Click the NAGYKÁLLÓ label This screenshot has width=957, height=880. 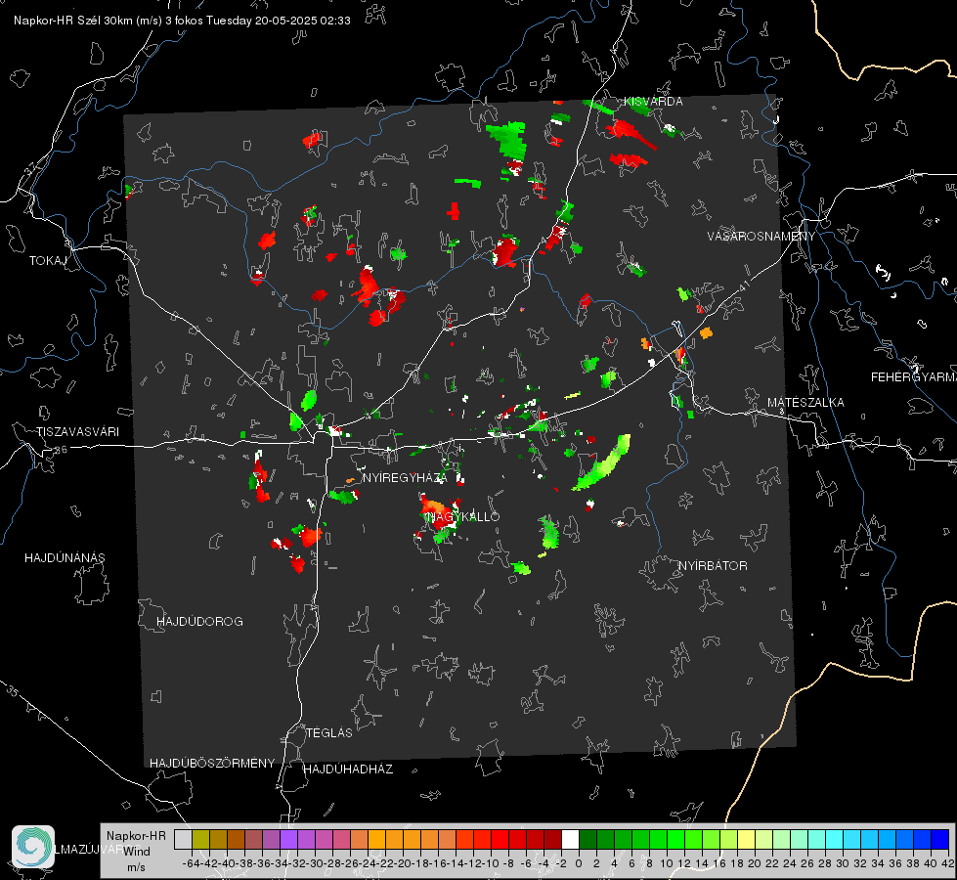coord(463,516)
